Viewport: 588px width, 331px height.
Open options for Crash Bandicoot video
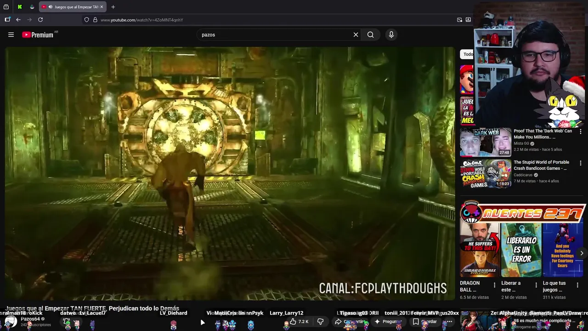(581, 163)
